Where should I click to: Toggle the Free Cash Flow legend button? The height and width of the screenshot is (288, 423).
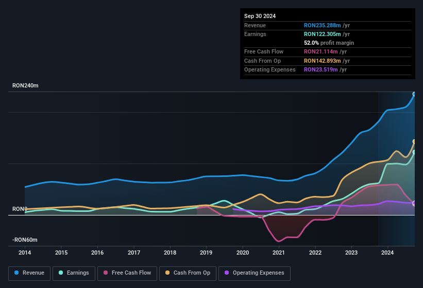tap(127, 273)
